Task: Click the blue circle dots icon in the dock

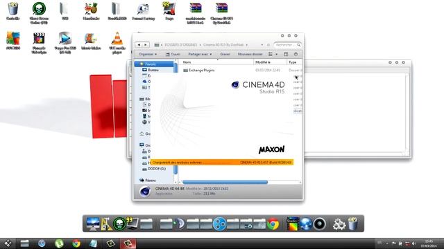Action: click(x=219, y=224)
